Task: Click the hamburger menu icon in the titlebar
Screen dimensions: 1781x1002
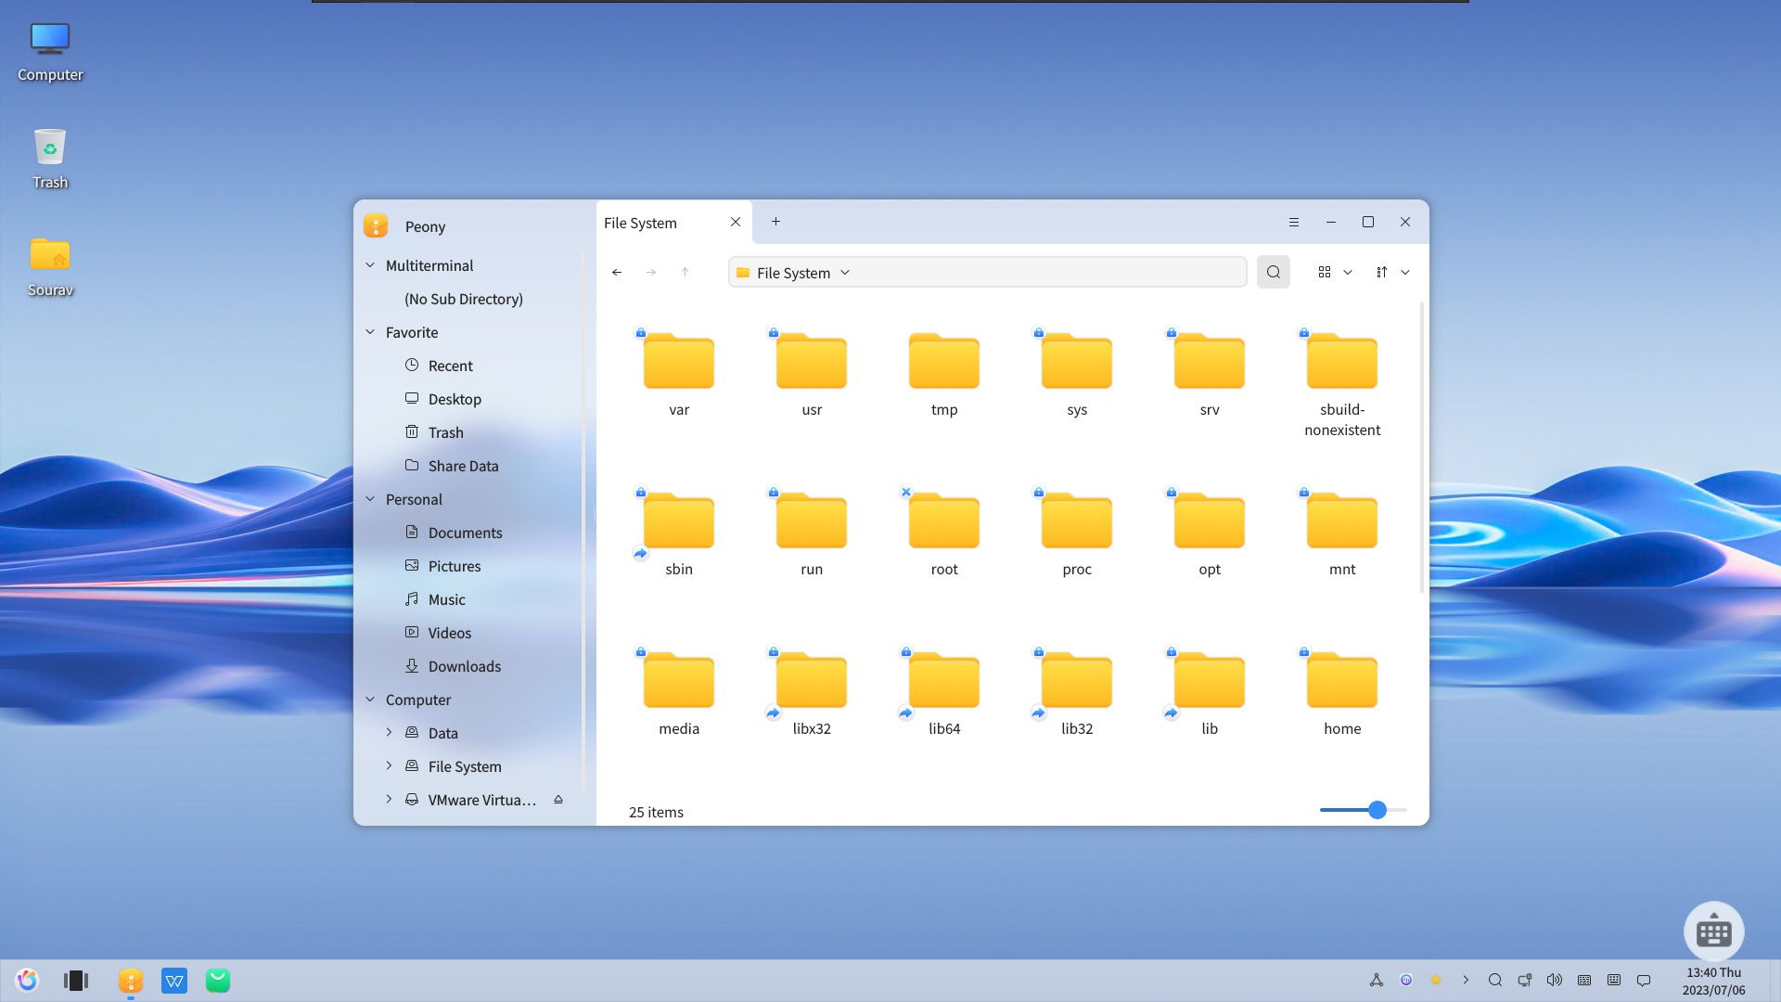Action: point(1294,222)
